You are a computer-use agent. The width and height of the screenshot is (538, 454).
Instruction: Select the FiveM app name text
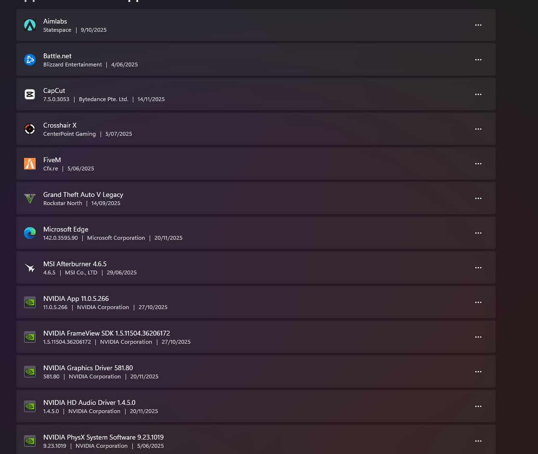click(x=52, y=160)
